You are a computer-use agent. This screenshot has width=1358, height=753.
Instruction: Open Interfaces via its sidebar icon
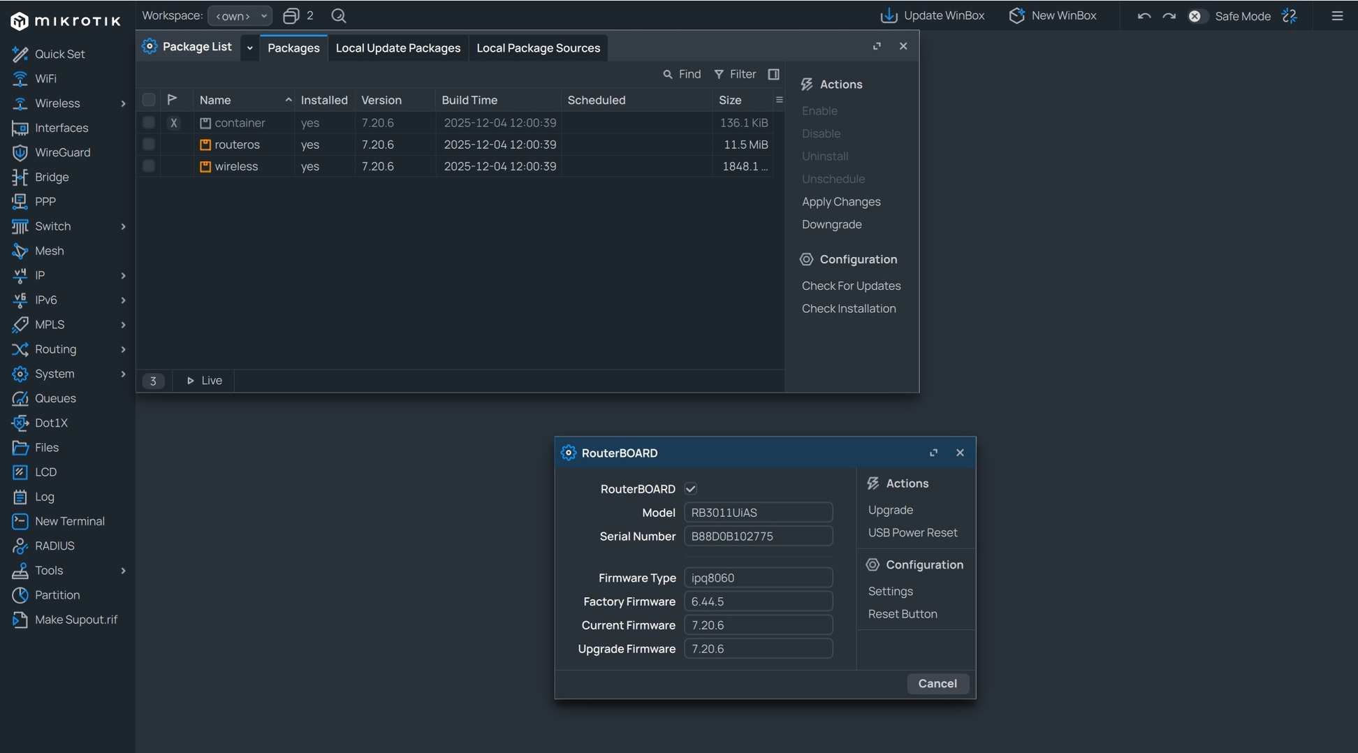(x=20, y=128)
